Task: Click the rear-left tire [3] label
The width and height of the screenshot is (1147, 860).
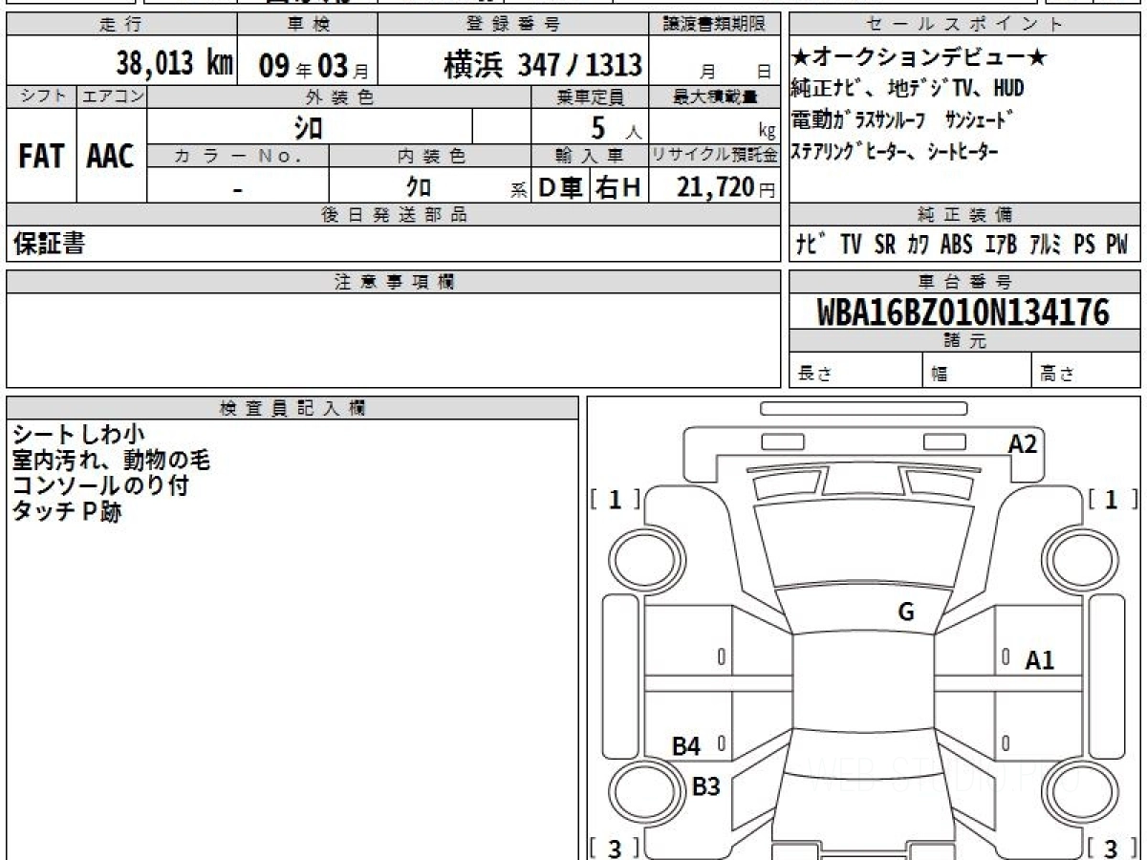Action: (x=615, y=847)
